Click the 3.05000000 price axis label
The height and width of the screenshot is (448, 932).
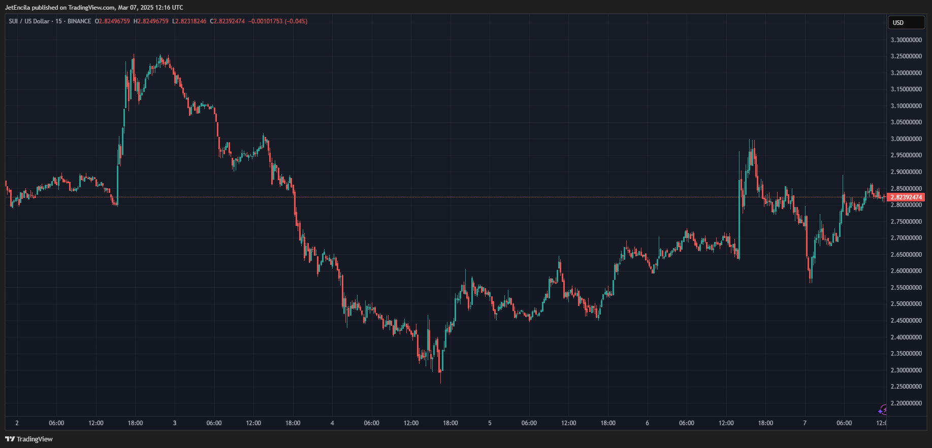click(906, 122)
